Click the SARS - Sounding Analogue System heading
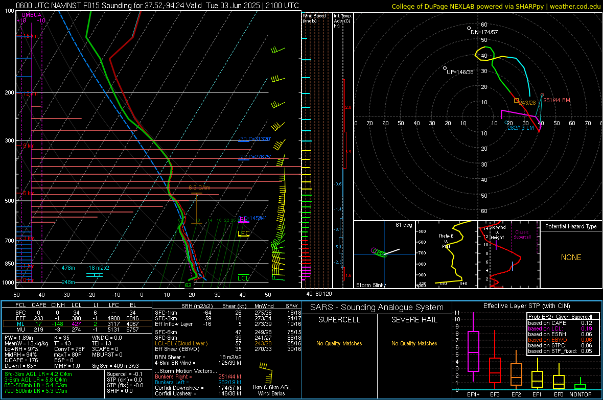The width and height of the screenshot is (603, 400). [x=377, y=307]
